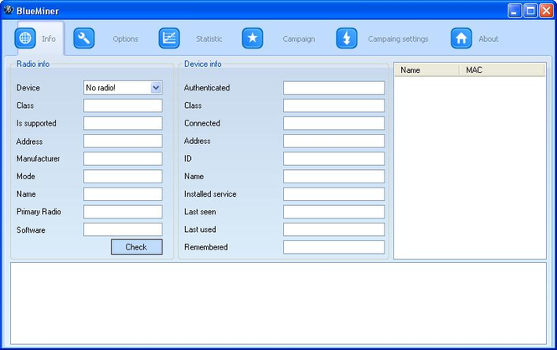This screenshot has width=557, height=350.
Task: Focus the Mode field
Action: point(122,177)
